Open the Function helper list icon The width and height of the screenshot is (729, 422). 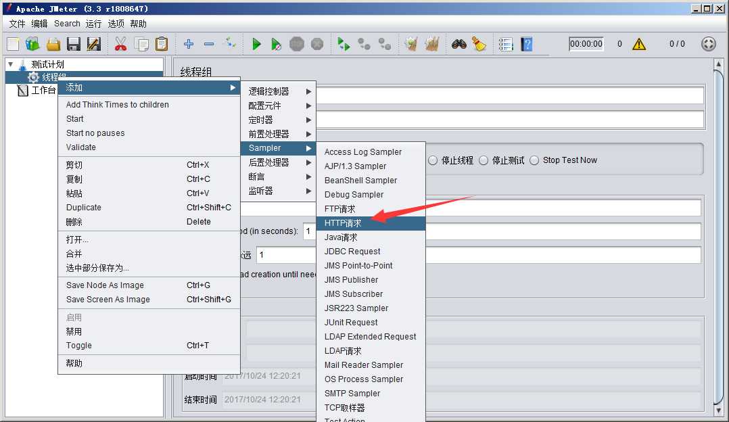coord(506,44)
